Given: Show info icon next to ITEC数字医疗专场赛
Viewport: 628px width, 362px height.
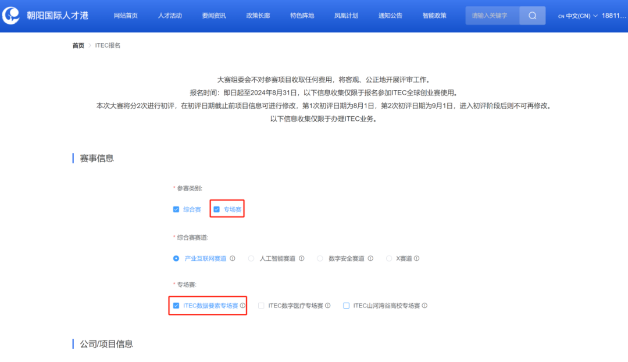Looking at the screenshot, I should coord(327,306).
